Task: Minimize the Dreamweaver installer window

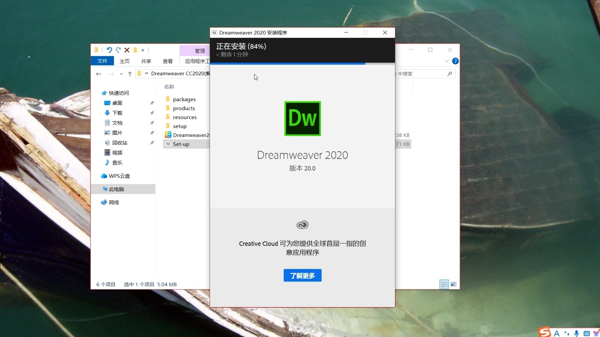Action: click(x=346, y=32)
